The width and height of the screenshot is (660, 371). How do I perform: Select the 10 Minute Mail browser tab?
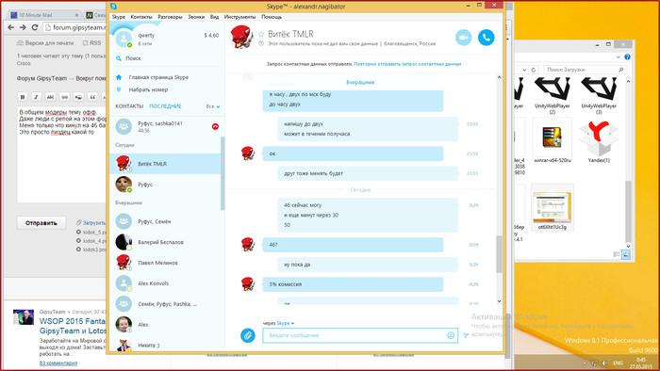click(x=43, y=15)
